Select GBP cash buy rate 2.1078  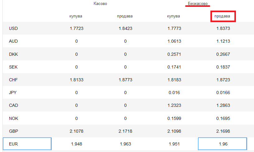tap(77, 131)
